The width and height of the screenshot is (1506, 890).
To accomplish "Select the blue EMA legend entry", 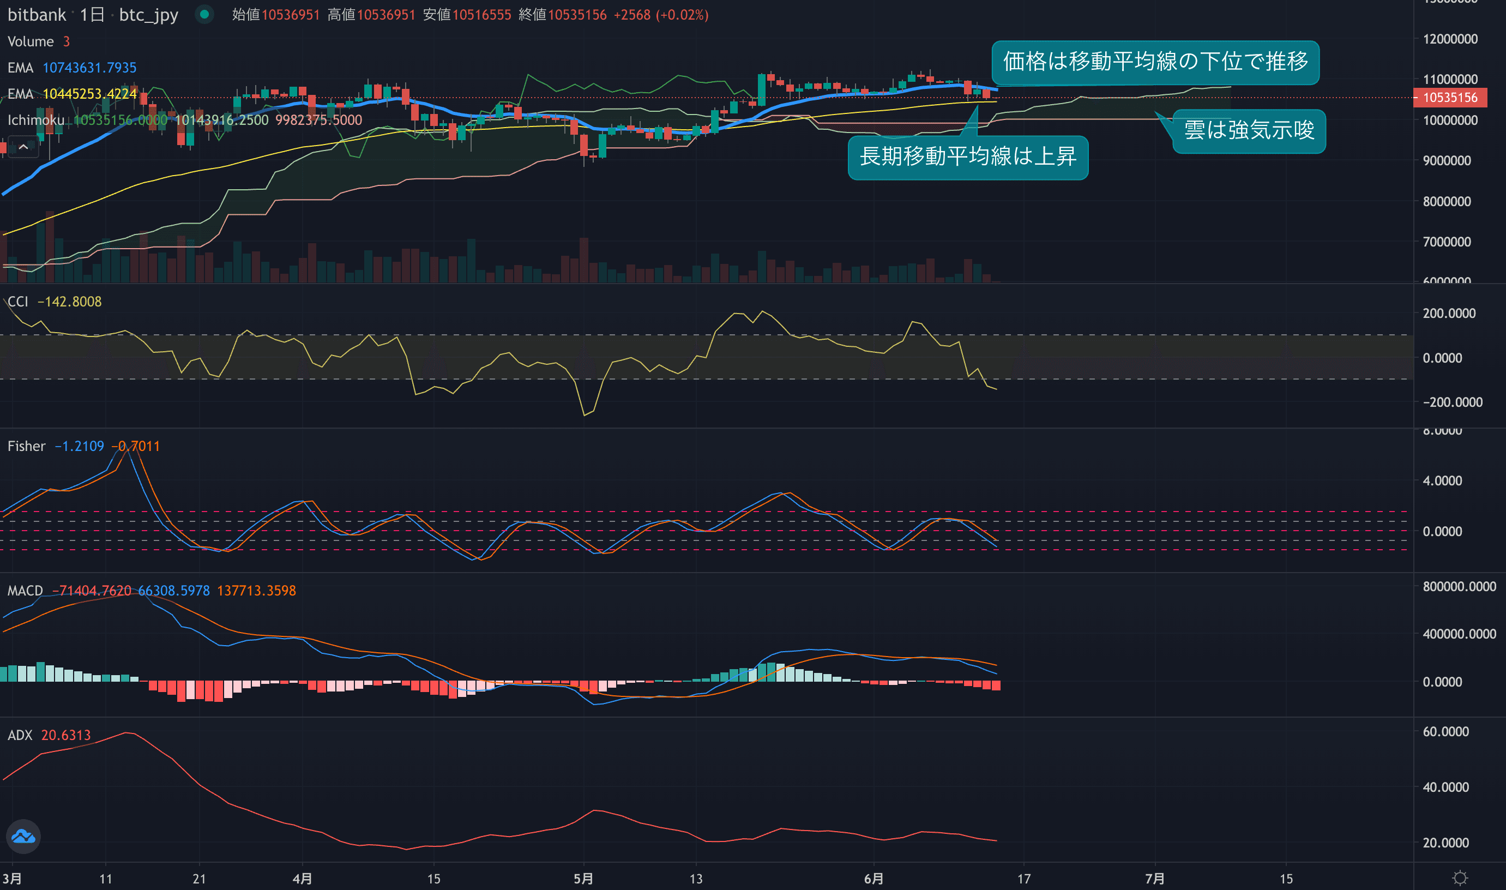I will [x=20, y=68].
